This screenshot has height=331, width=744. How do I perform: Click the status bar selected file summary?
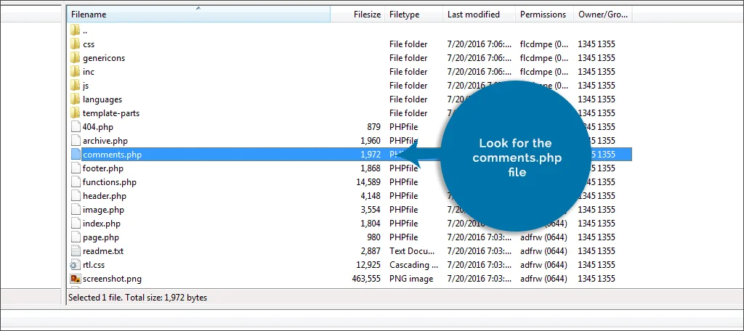(x=137, y=298)
